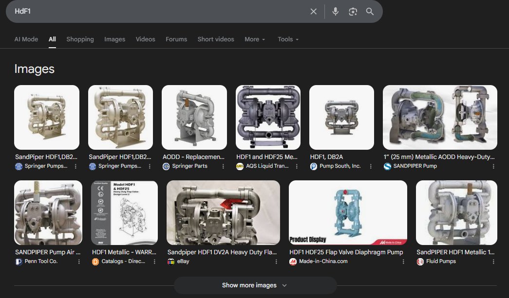Switch to the Images tab
The image size is (509, 298).
114,39
